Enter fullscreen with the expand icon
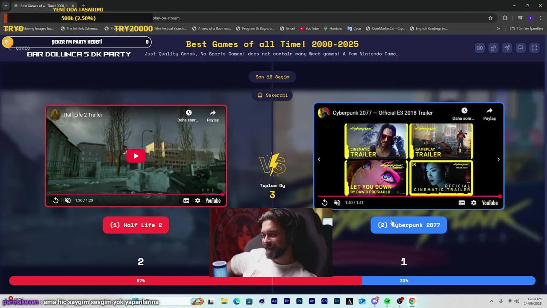Screen dimensions: 547x308 [x=534, y=48]
